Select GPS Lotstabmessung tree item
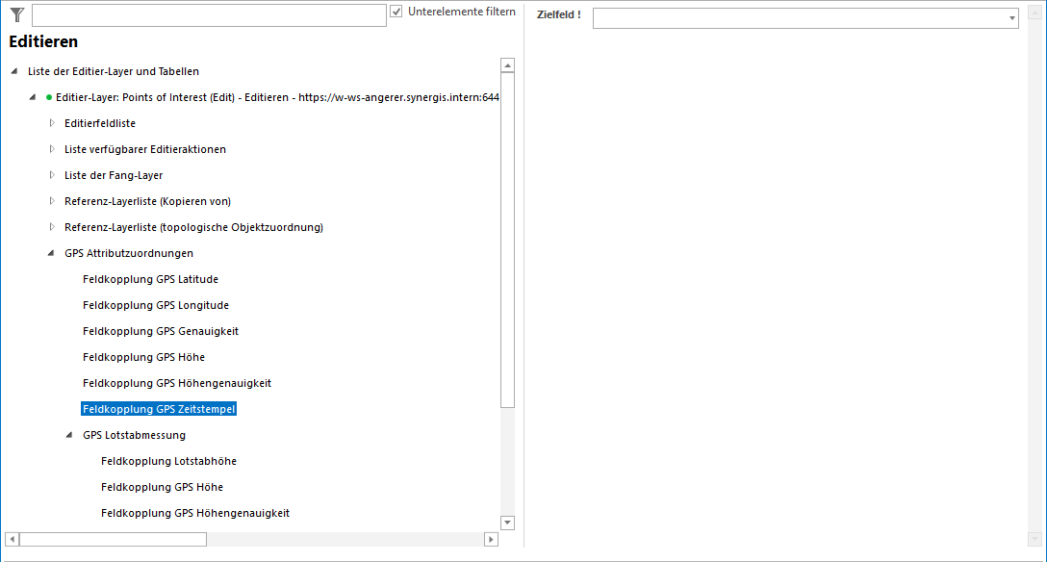The width and height of the screenshot is (1047, 562). (134, 435)
